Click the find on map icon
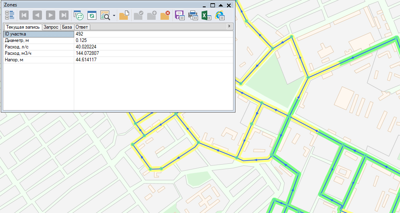400x213 pixels. [x=105, y=16]
